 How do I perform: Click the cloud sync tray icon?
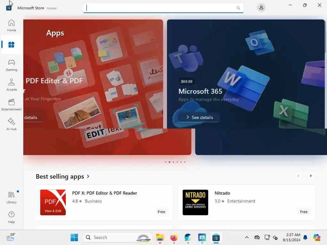[x=257, y=237]
